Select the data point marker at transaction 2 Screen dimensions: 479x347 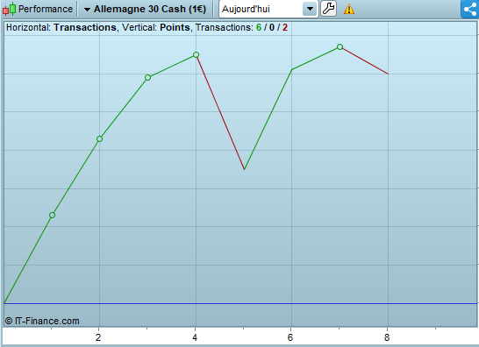[100, 138]
